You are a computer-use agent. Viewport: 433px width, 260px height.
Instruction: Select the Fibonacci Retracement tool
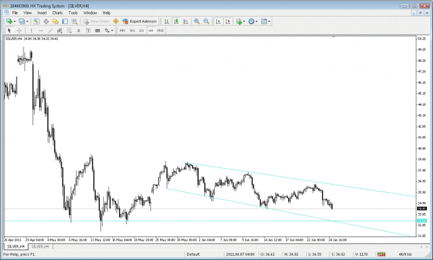click(69, 30)
